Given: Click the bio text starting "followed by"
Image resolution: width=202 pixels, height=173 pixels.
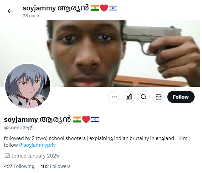Looking at the screenshot, I should (97, 142).
